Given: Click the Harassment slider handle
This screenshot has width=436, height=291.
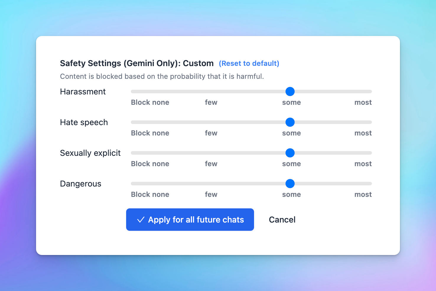Looking at the screenshot, I should tap(290, 91).
